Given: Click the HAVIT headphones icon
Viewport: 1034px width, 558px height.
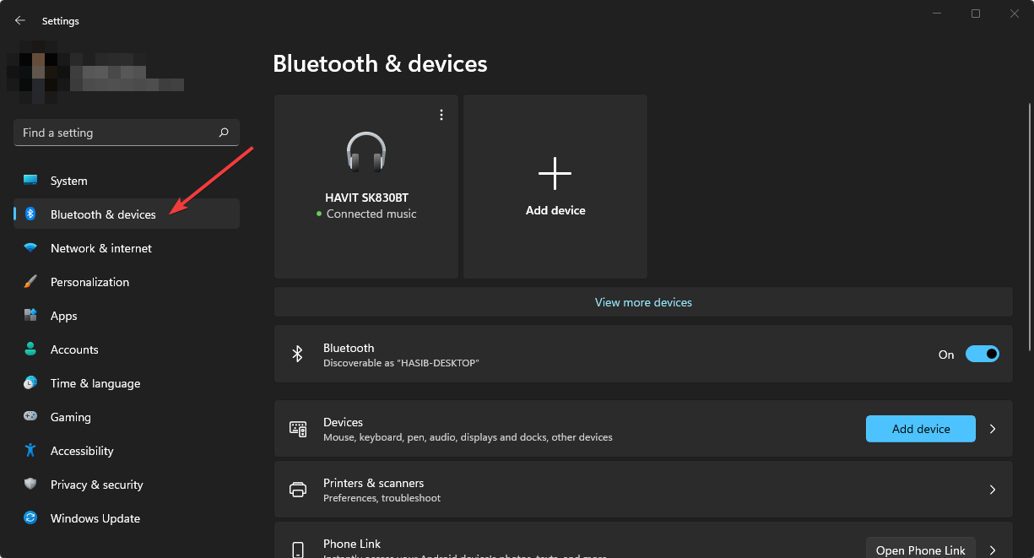Looking at the screenshot, I should (366, 152).
